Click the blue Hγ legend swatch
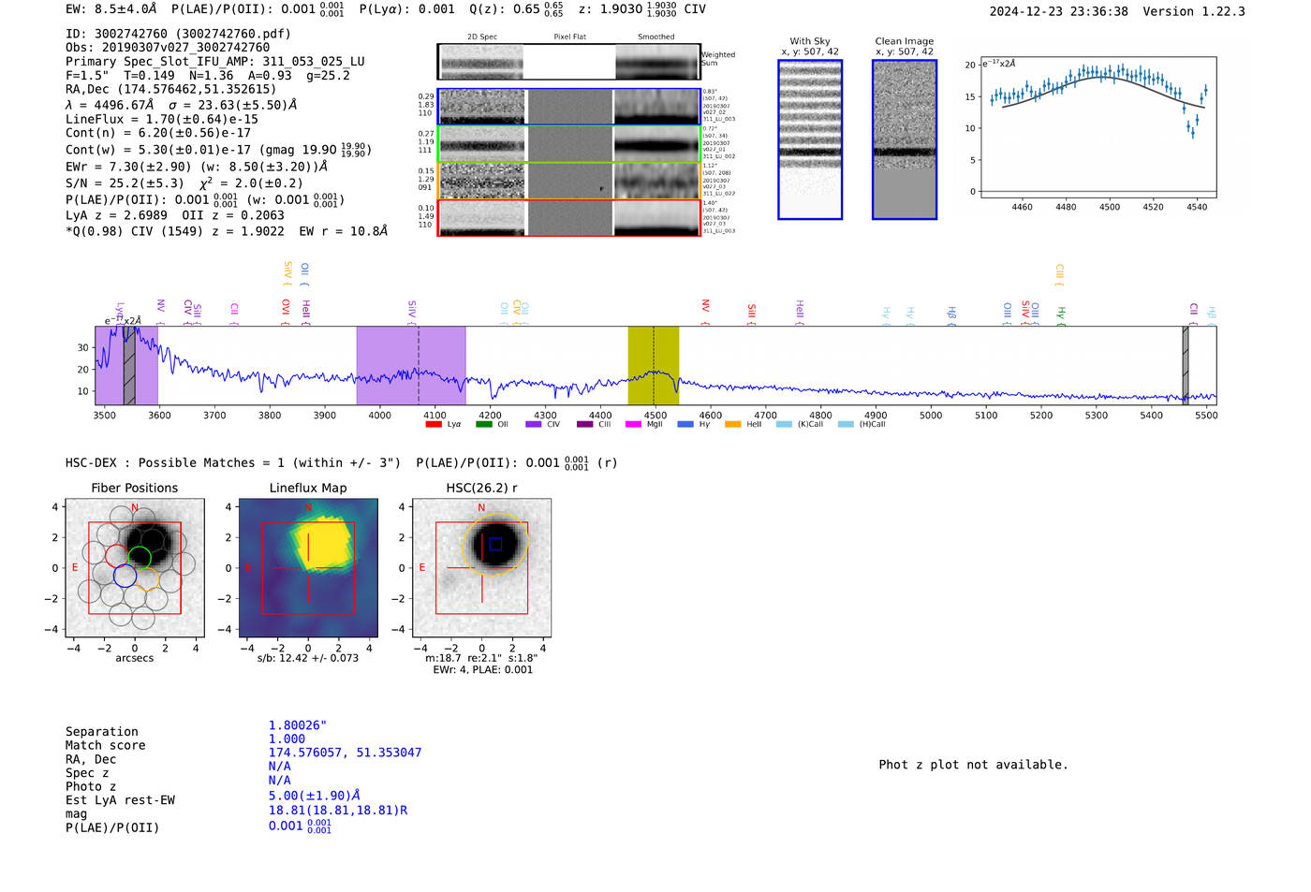Viewport: 1311px width, 892px height. [685, 424]
